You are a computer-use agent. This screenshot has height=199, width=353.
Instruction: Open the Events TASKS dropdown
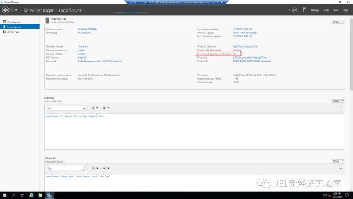pos(338,101)
